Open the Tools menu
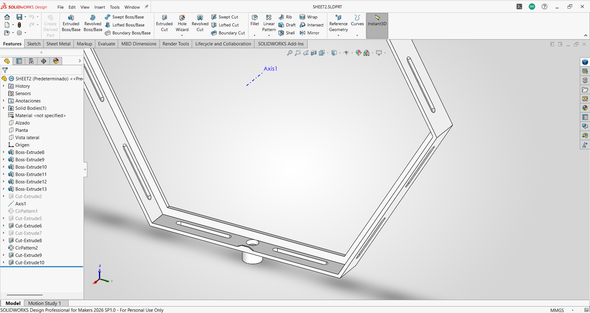 115,7
